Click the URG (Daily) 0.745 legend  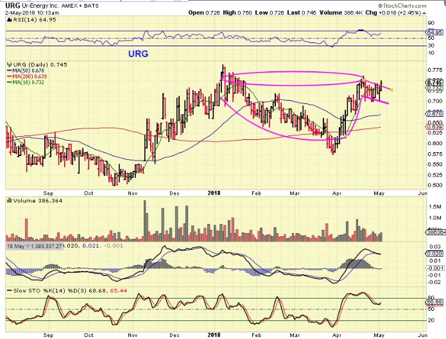click(40, 65)
